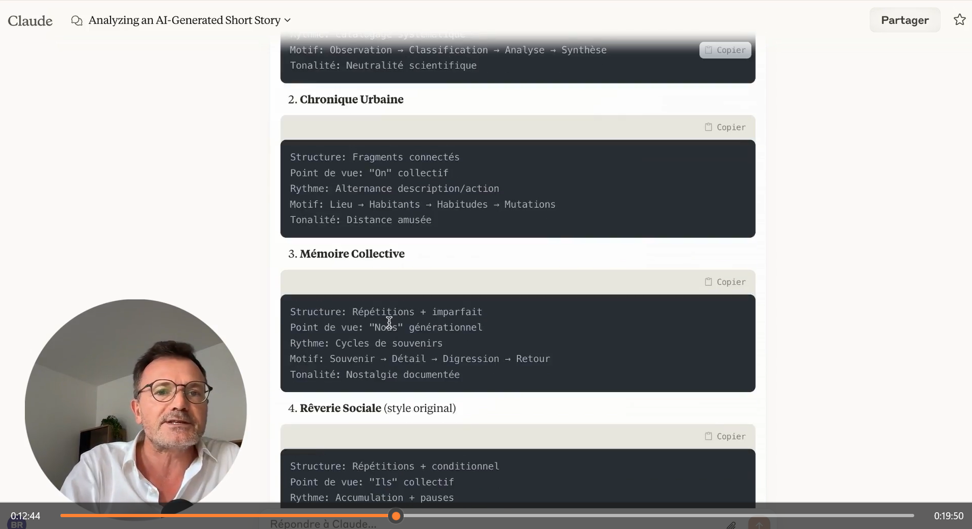
Task: Click the orange video progress handle
Action: click(x=396, y=516)
